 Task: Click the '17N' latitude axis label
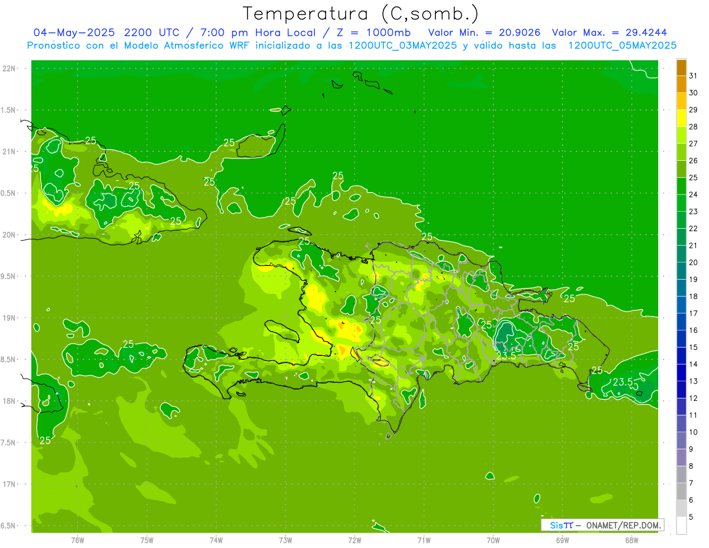10,484
